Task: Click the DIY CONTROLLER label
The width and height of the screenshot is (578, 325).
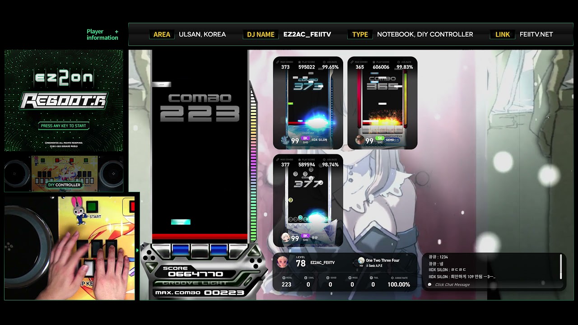Action: (x=64, y=185)
